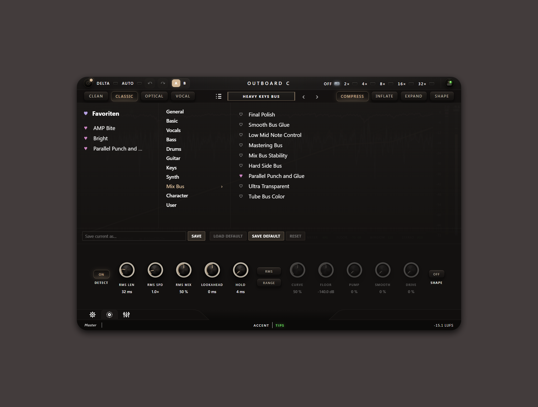
Task: Set oversampling to 32×
Action: 432,84
